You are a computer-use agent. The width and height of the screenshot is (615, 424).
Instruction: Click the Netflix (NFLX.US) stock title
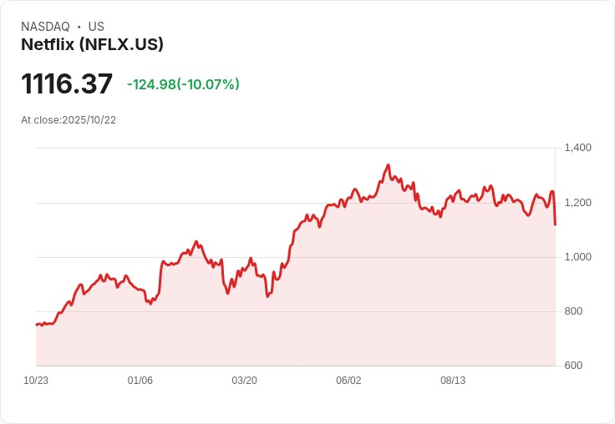pos(92,44)
